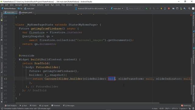Screen dimensions: 195x110
Task: Click flutterfirebase breadcrumb in navigation bar
Action: (9, 9)
